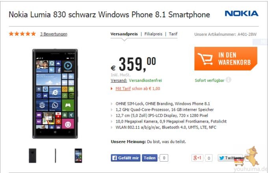Open the Tarif tab
268x173 pixels.
(173, 34)
